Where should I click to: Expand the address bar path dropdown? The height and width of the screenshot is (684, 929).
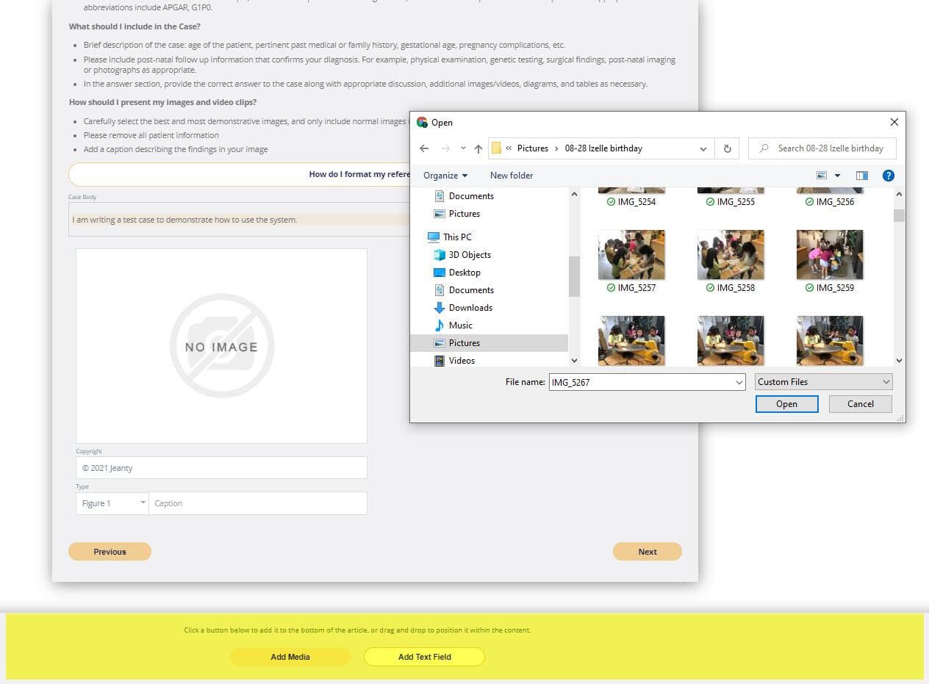pyautogui.click(x=703, y=148)
